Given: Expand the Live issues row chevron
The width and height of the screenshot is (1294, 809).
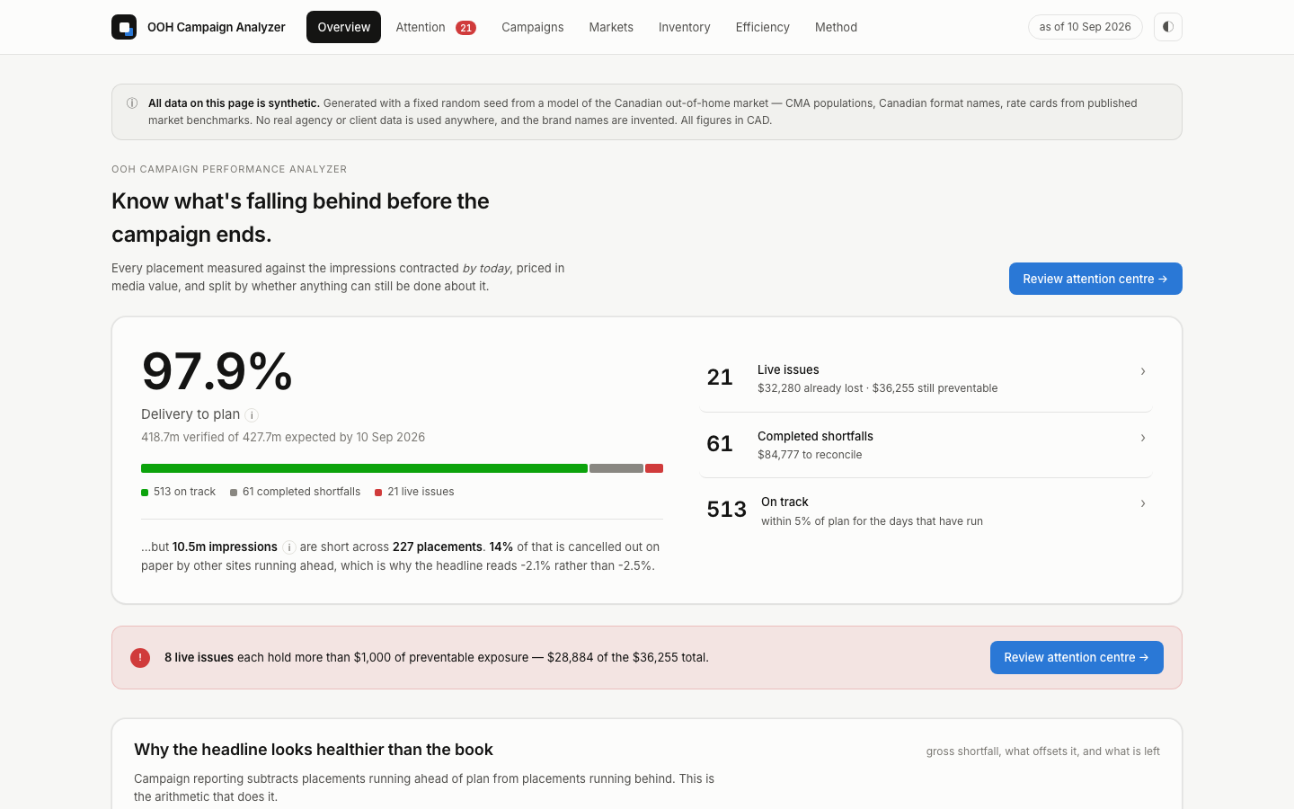Looking at the screenshot, I should click(x=1143, y=371).
